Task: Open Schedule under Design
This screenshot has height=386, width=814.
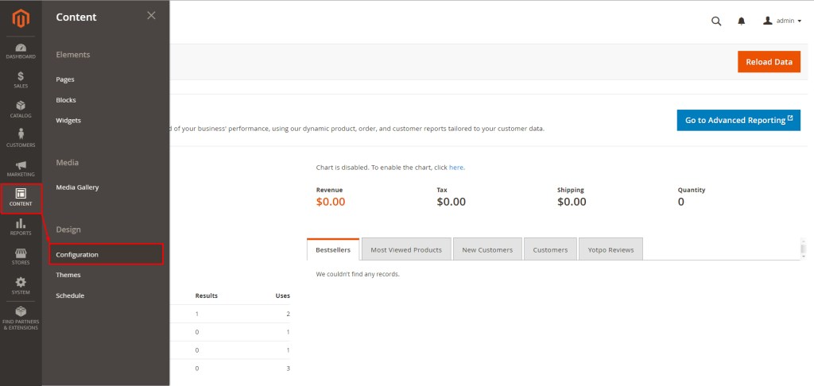Action: (70, 295)
